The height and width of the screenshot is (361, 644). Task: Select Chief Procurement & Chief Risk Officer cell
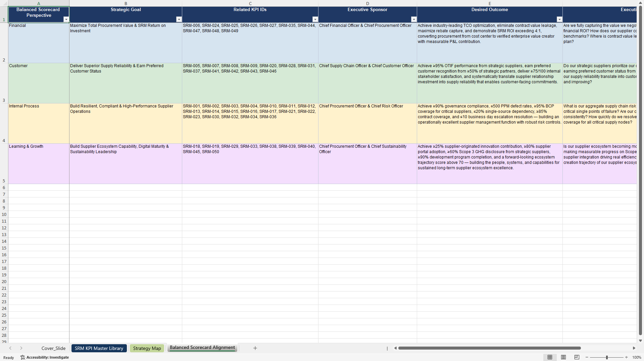click(x=367, y=124)
